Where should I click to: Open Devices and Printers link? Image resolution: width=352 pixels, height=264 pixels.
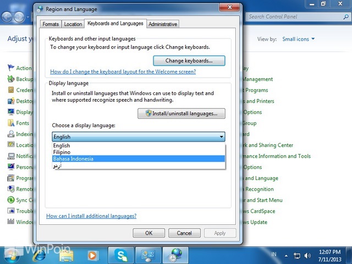tap(258, 101)
